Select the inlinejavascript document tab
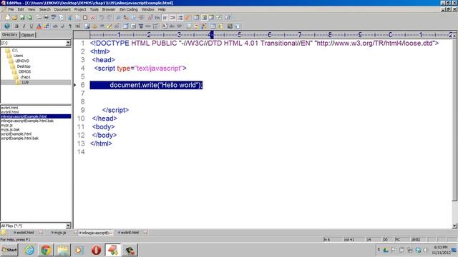Image resolution: width=458 pixels, height=257 pixels. 95,233
